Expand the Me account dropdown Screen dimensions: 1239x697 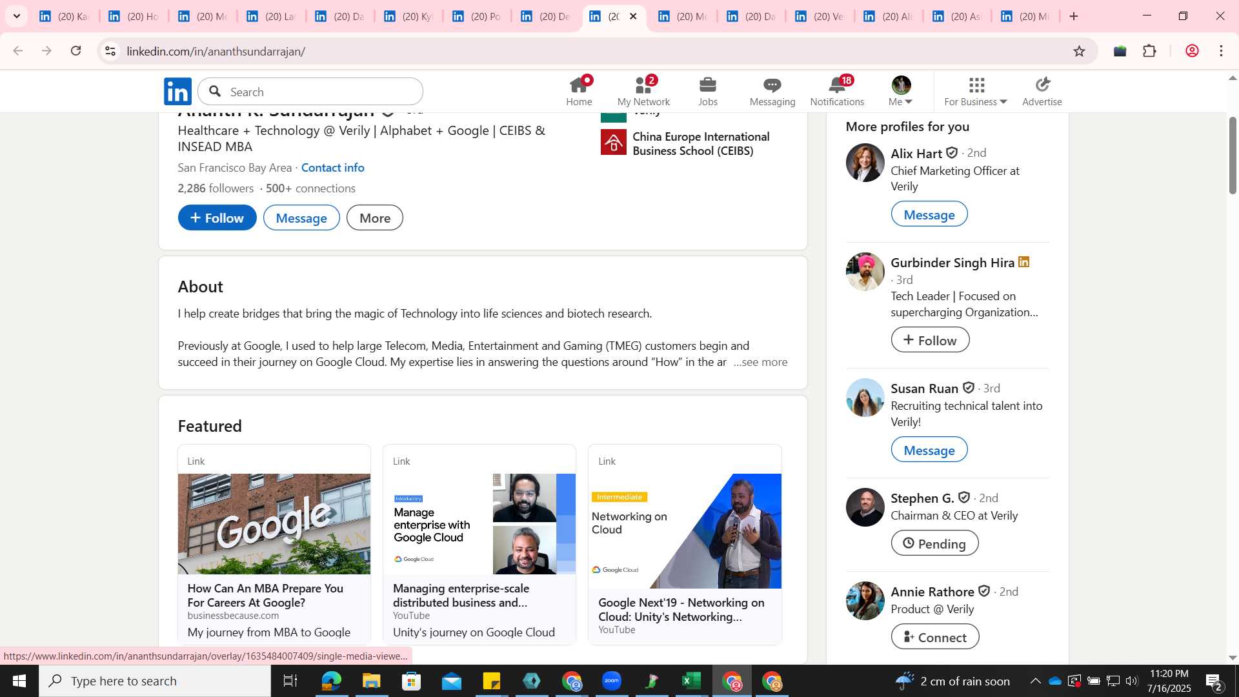[901, 91]
